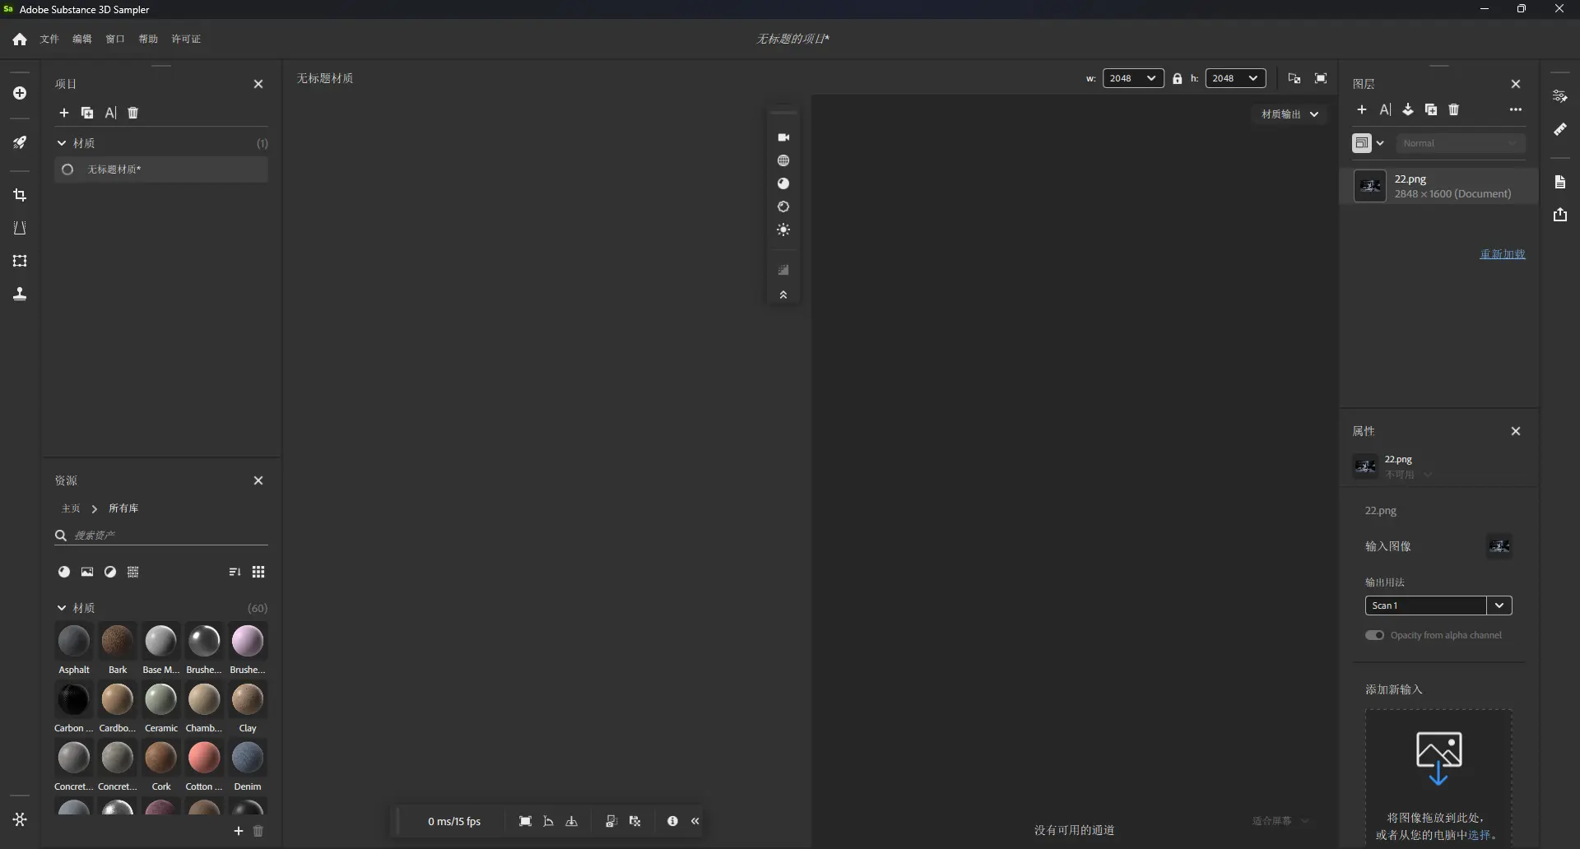Switch assets to grid view
The height and width of the screenshot is (849, 1580).
(258, 572)
